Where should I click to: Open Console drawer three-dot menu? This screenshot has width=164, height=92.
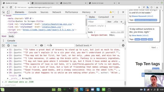(3, 41)
